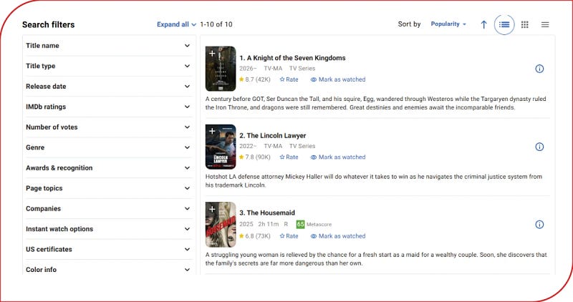Add A Knight of the Seven Kingdoms to watchlist
This screenshot has height=302, width=573.
click(212, 54)
